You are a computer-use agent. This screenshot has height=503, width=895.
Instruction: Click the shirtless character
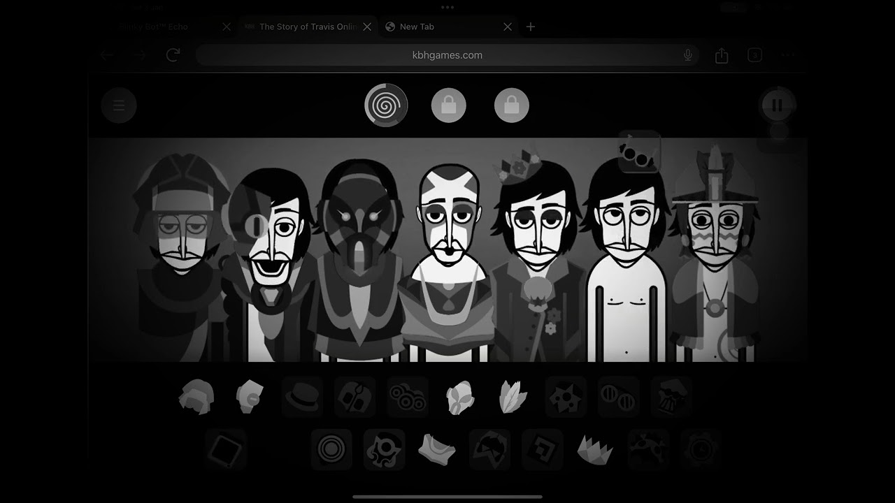tap(626, 260)
